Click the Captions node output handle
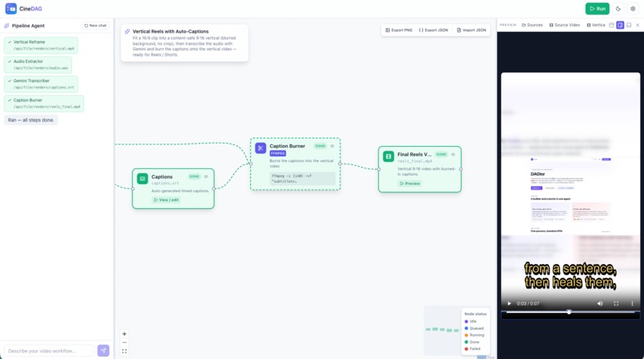644x359 pixels. [214, 189]
